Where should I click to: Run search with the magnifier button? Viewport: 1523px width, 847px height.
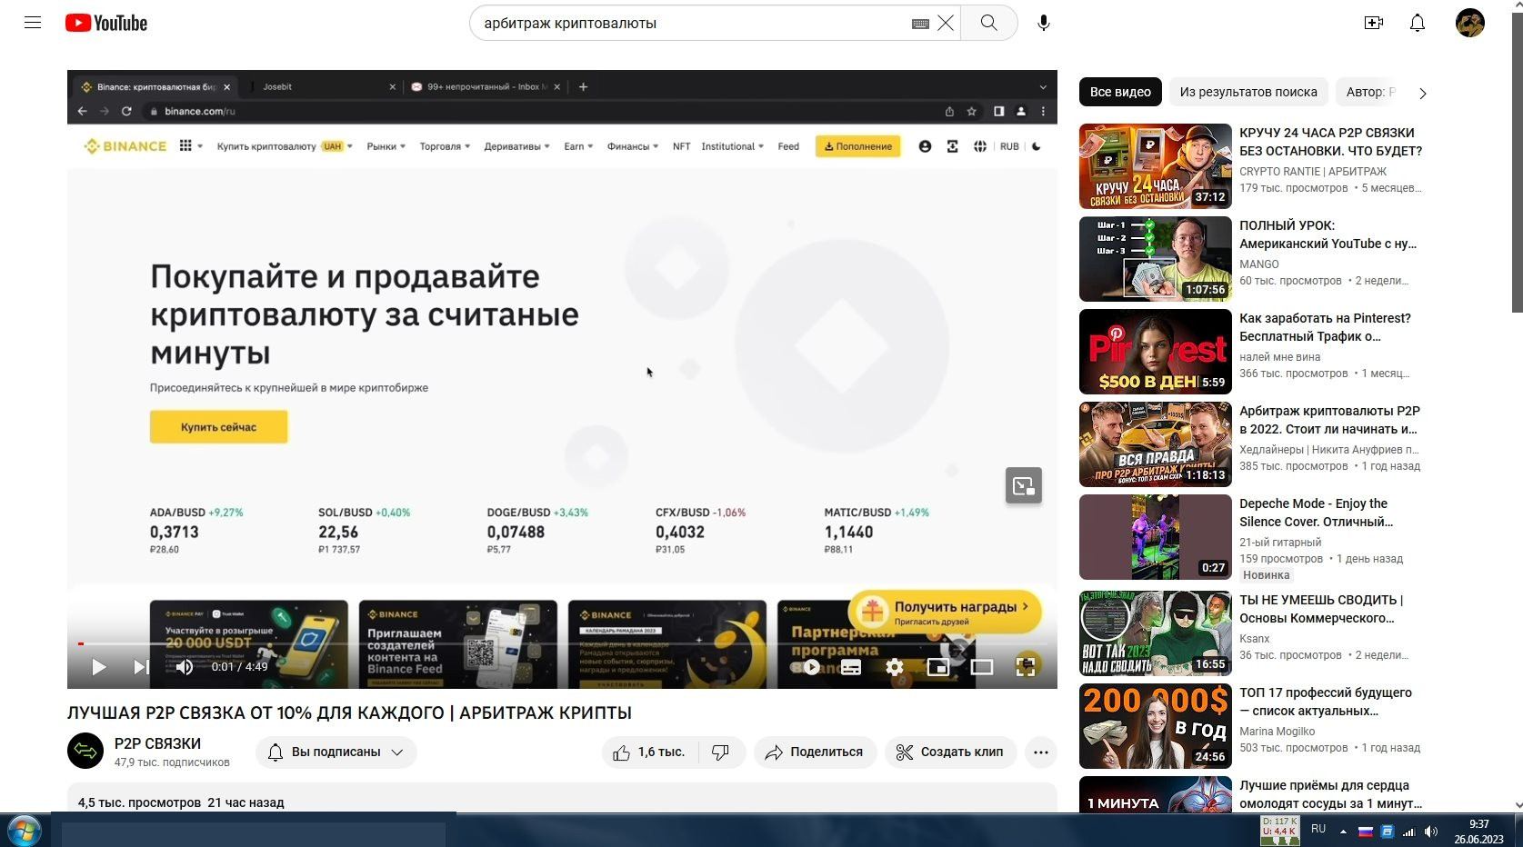click(988, 23)
